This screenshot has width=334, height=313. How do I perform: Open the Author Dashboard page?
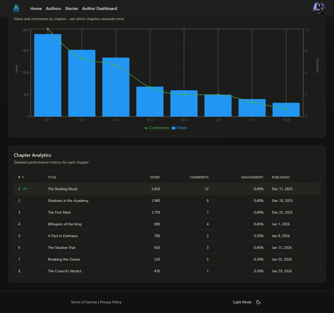click(99, 8)
